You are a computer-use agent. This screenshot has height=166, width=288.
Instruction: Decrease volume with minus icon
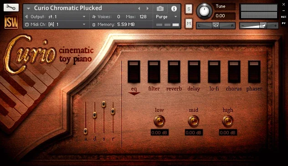point(242,26)
